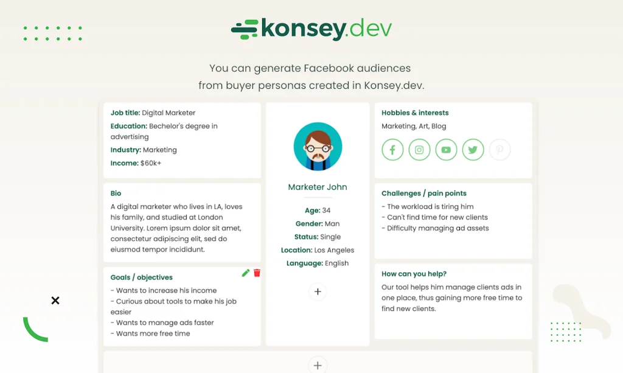Select the Bio section heading
Viewport: 623px width, 373px height.
click(116, 193)
